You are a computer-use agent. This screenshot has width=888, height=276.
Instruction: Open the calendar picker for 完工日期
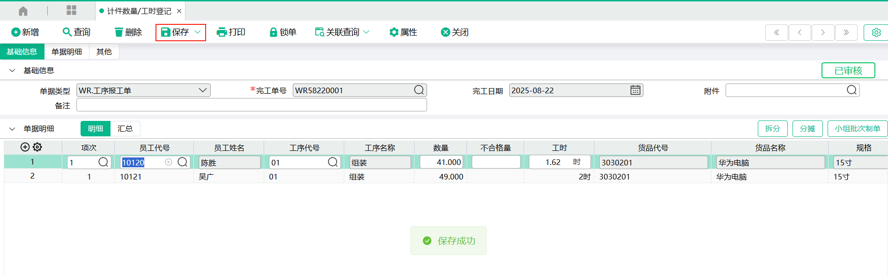(x=635, y=90)
